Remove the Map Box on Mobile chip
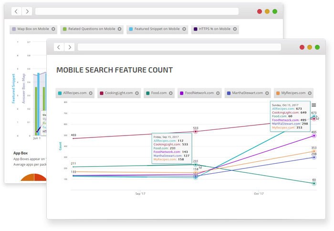Image resolution: width=334 pixels, height=231 pixels. click(53, 29)
